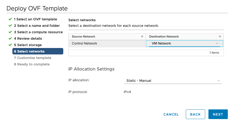Expand the IP allocation Static - Manual dropdown
Image resolution: width=234 pixels, height=122 pixels.
[x=173, y=80]
